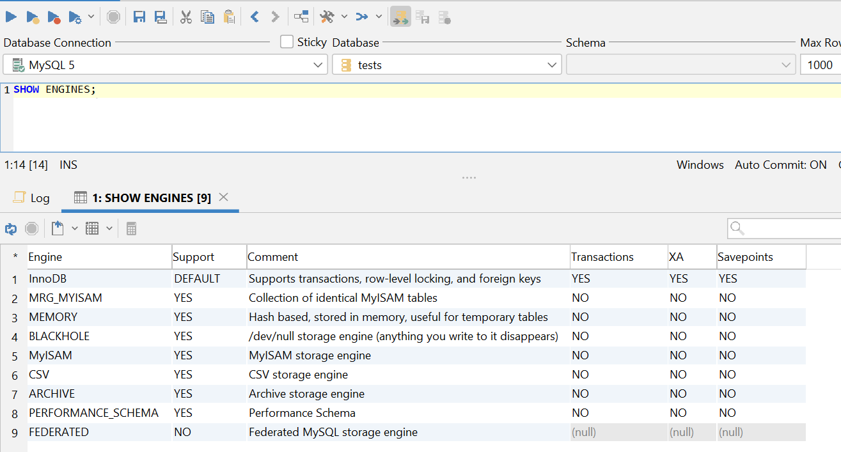The width and height of the screenshot is (841, 452).
Task: Switch to the Log tab
Action: [x=31, y=198]
